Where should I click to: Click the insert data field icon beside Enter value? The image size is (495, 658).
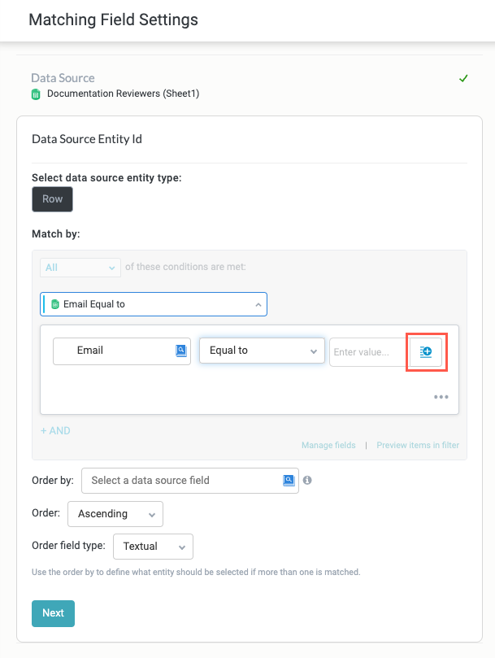pyautogui.click(x=426, y=351)
